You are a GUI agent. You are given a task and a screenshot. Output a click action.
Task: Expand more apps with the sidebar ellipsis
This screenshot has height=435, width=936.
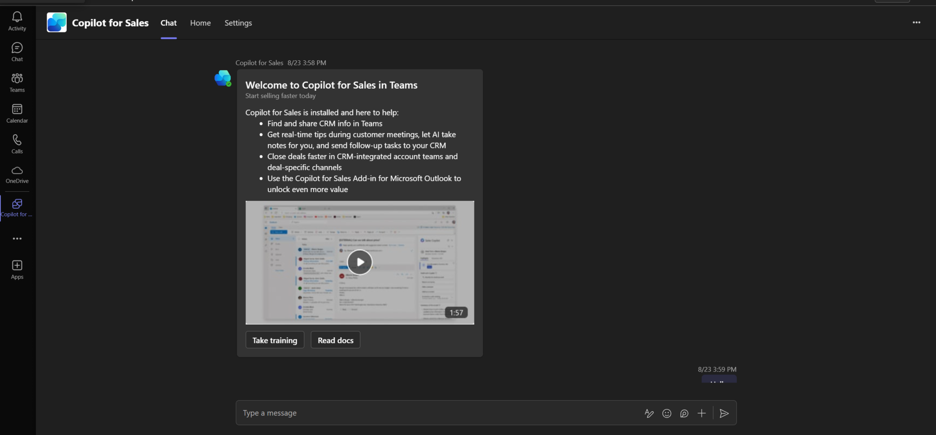[x=17, y=238]
